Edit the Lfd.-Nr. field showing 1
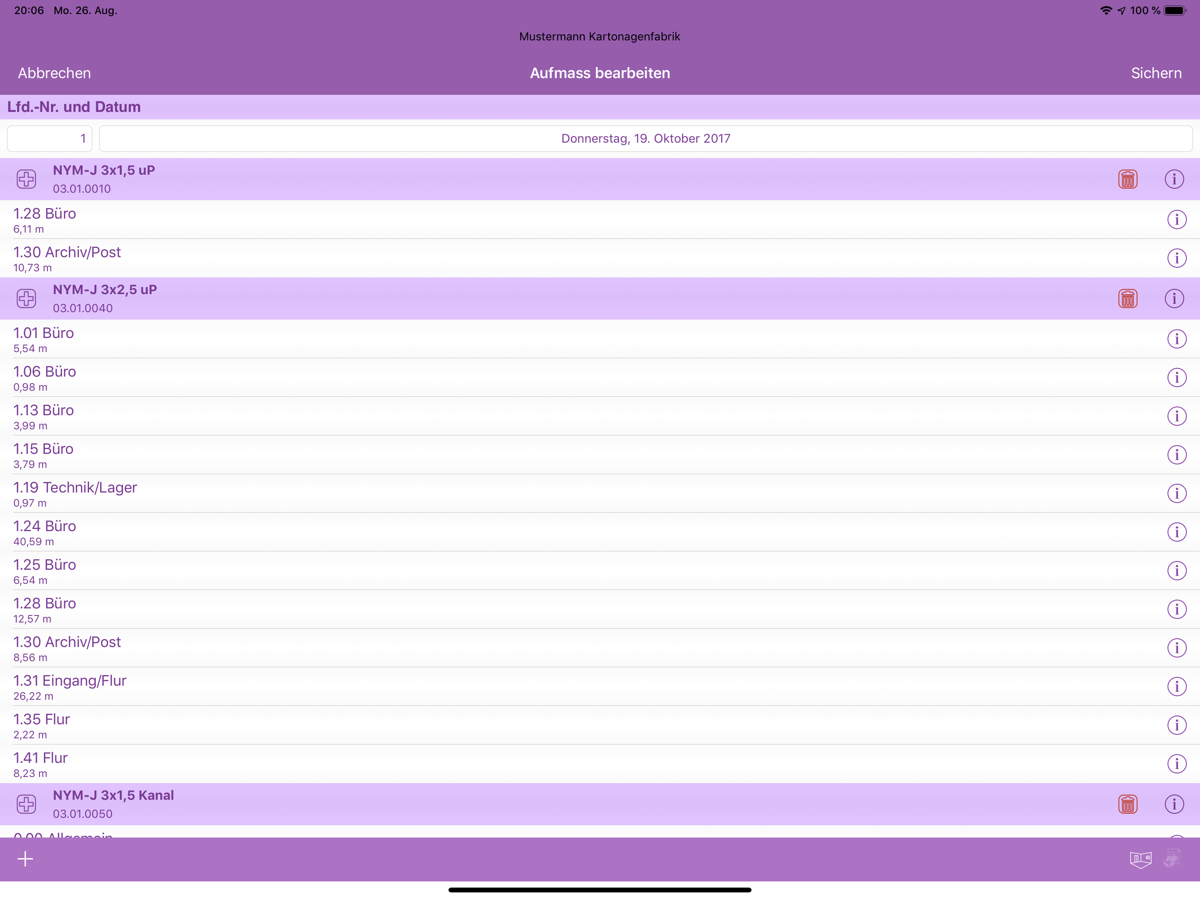 point(49,139)
